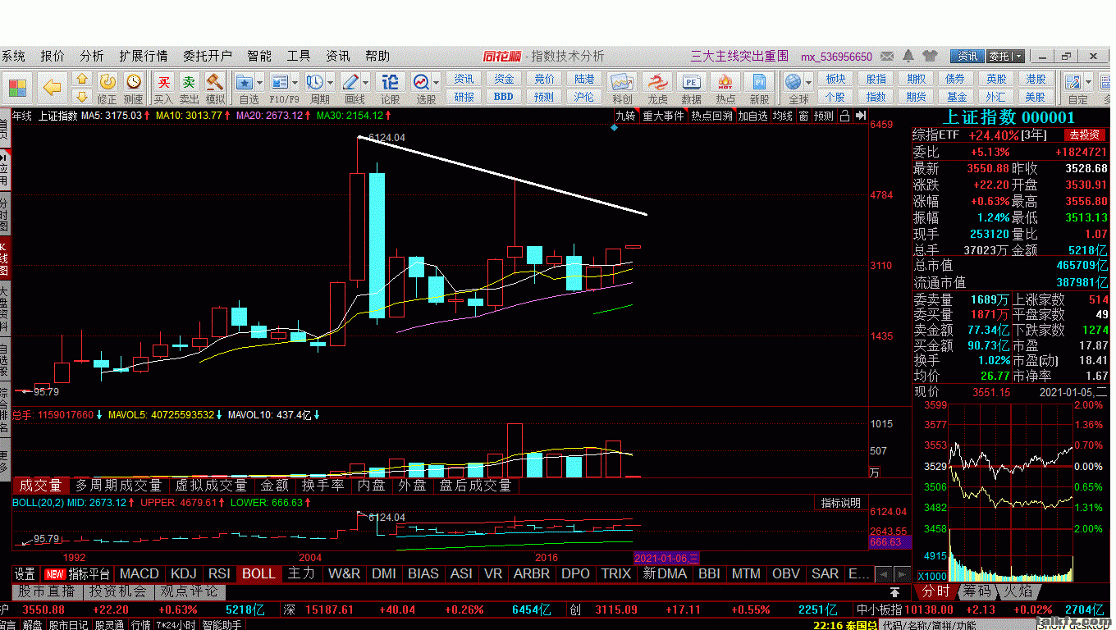Open the 新股 IPO icon
The width and height of the screenshot is (1116, 630).
pyautogui.click(x=760, y=87)
